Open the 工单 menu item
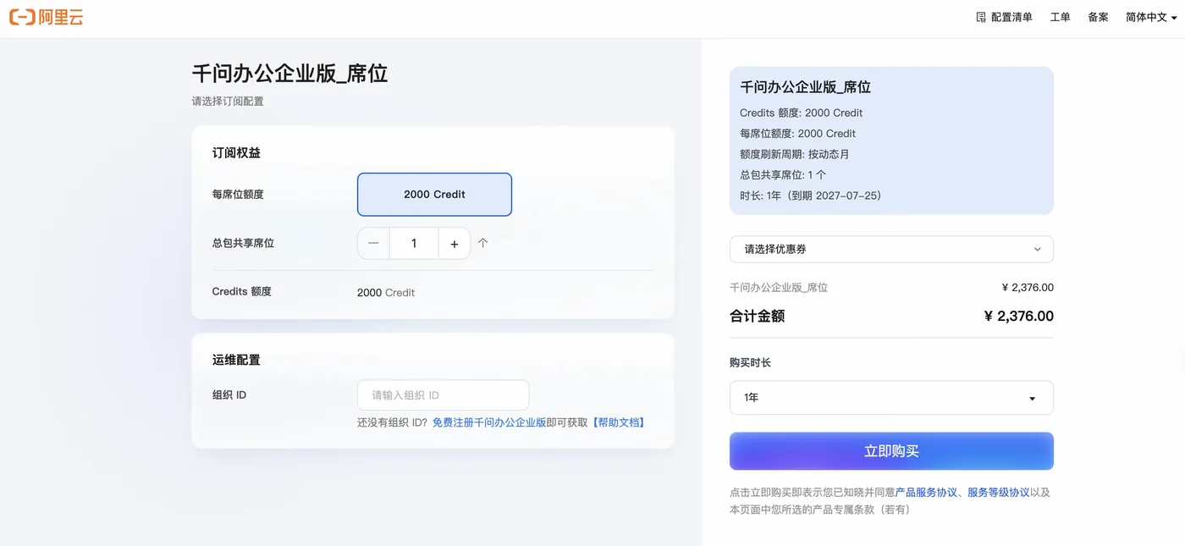The image size is (1185, 546). 1060,17
